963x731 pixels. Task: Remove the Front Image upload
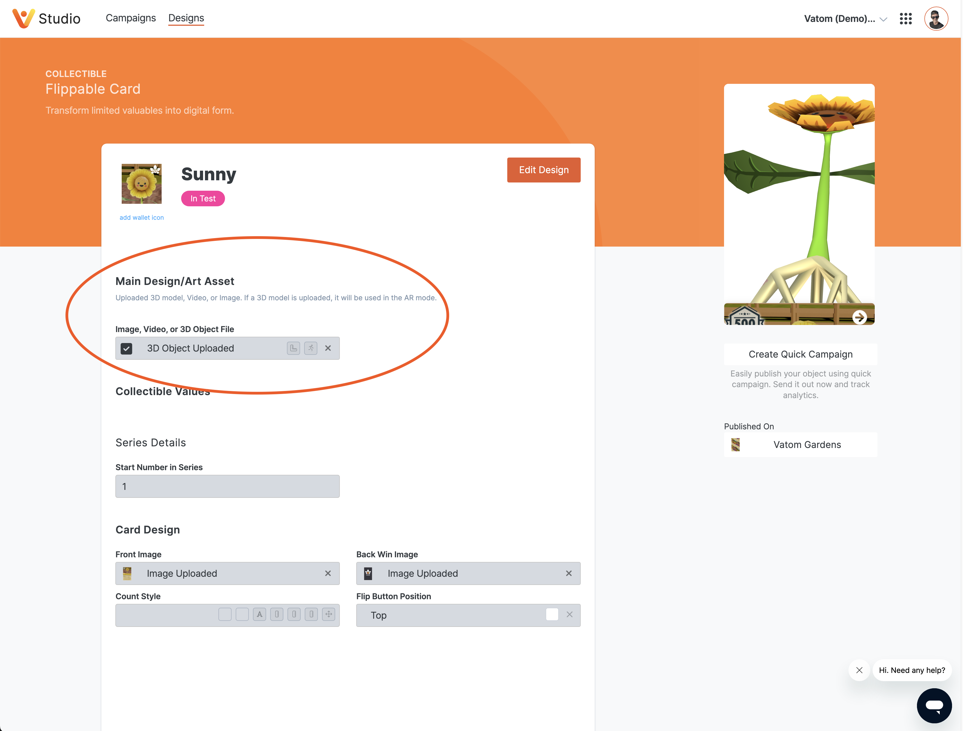pos(328,573)
